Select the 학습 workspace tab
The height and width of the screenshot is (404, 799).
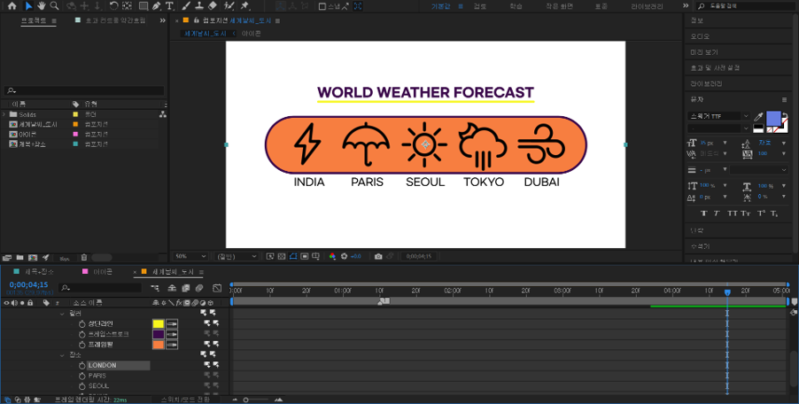tap(516, 6)
